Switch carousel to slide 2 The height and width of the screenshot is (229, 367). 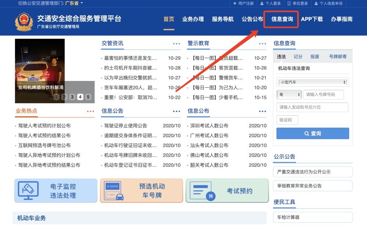tap(64, 97)
